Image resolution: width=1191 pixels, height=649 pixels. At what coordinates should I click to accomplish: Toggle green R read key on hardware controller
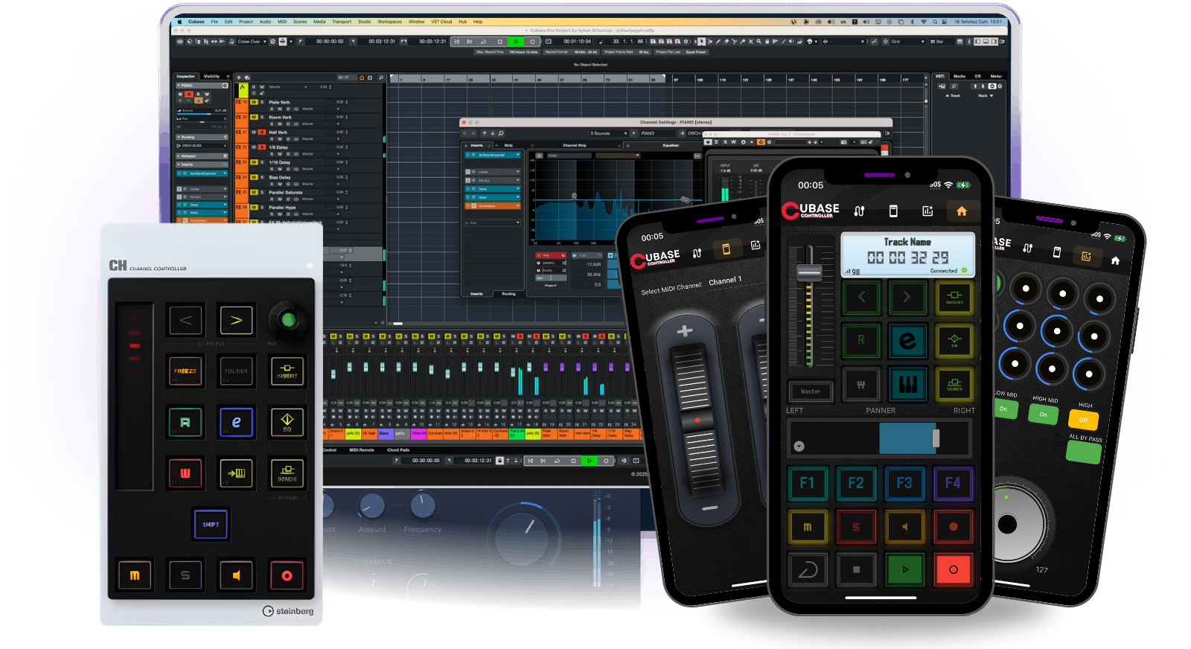coord(185,422)
